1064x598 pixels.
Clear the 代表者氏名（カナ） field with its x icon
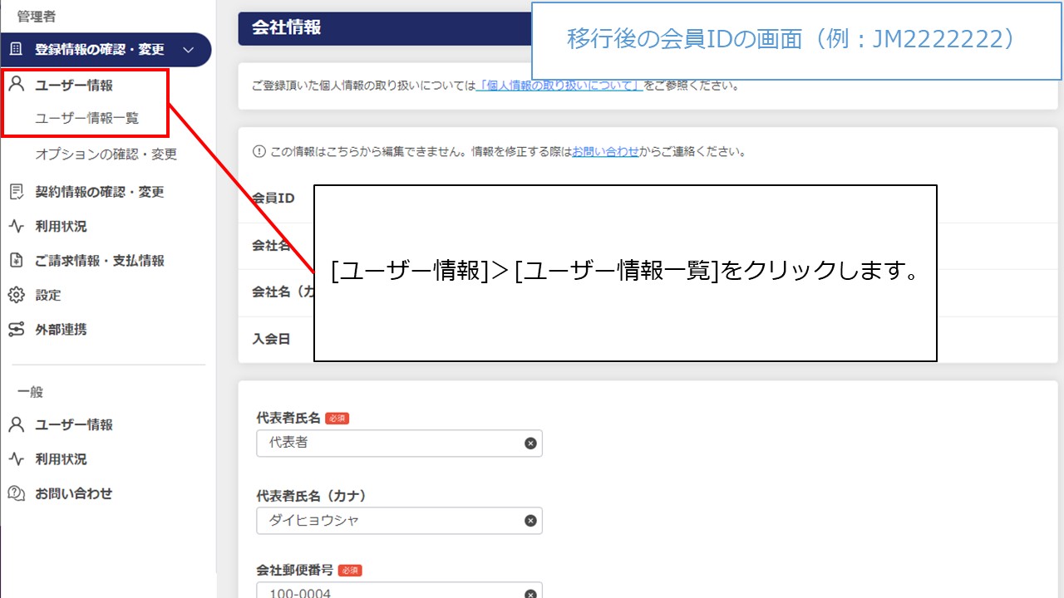tap(530, 521)
